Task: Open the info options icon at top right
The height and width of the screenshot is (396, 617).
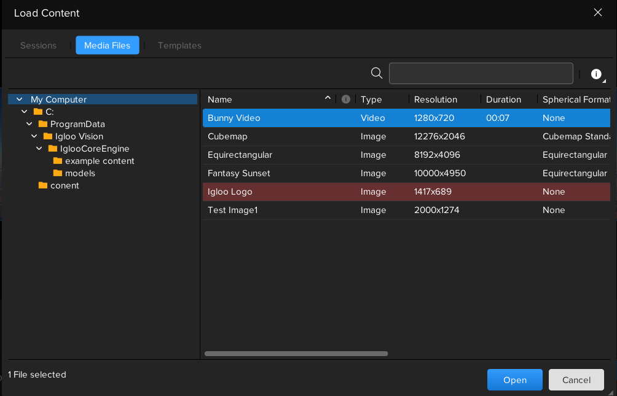Action: (596, 74)
